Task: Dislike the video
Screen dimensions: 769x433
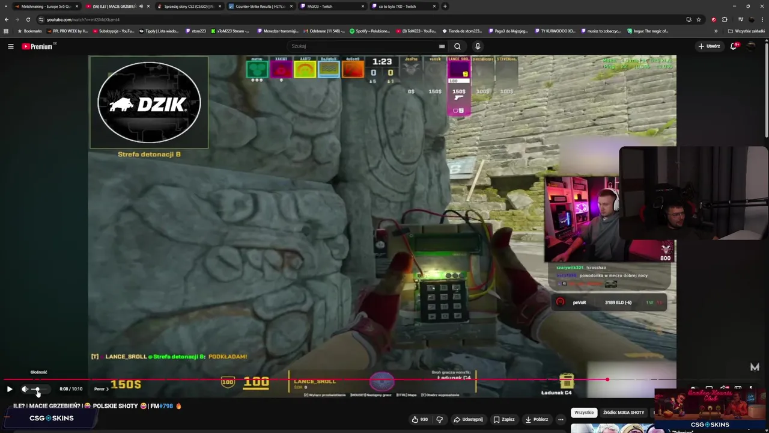Action: click(439, 419)
